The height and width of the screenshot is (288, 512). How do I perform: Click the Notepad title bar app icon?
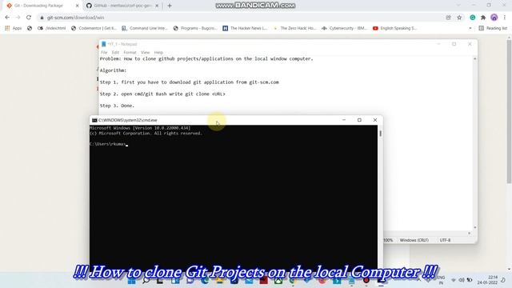(x=103, y=44)
